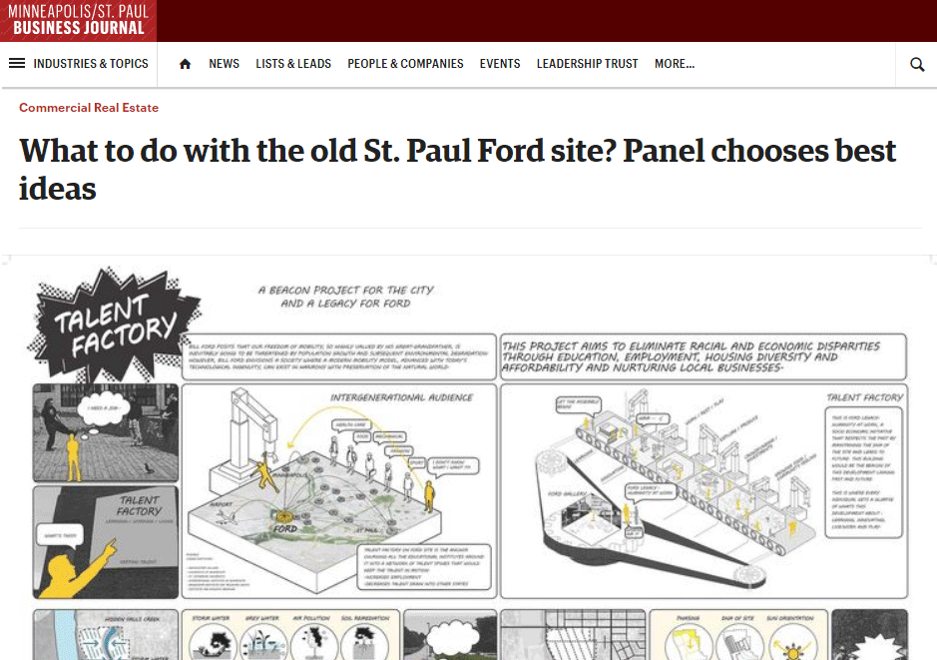Open Leadership Trust menu item

[x=587, y=63]
